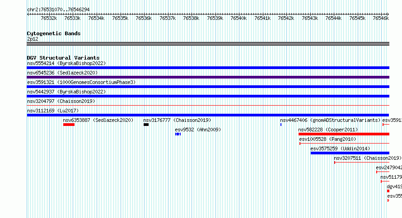
Task: Click the small blue esv9532 glyph
Action: coord(178,134)
